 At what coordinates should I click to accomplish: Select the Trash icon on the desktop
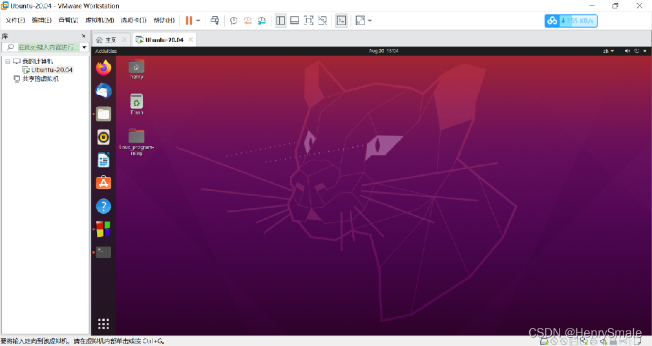(136, 105)
